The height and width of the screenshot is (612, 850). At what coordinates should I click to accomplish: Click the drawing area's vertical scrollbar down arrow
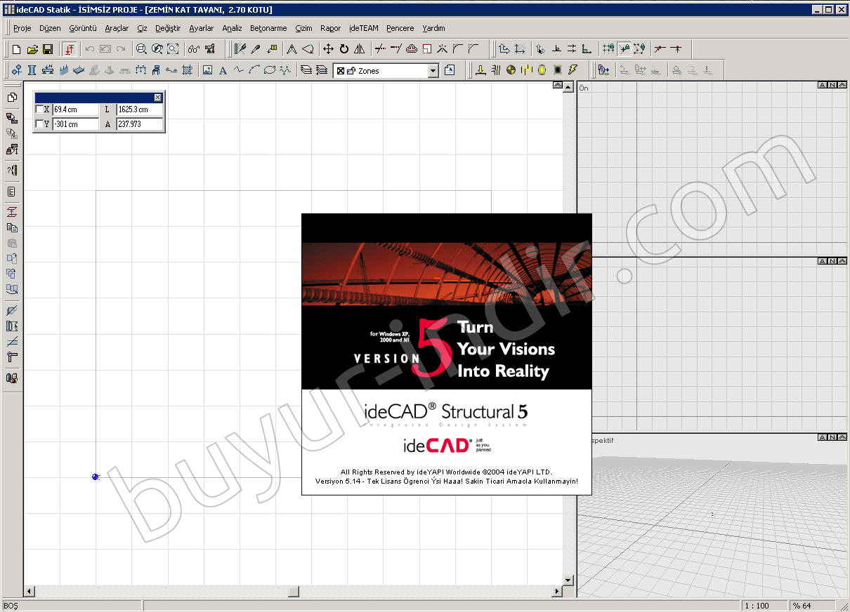568,580
